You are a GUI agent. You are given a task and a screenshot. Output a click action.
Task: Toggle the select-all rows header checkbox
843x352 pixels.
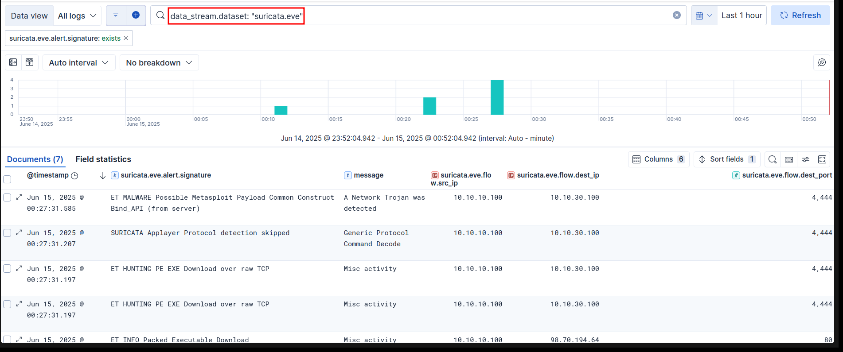(x=7, y=179)
